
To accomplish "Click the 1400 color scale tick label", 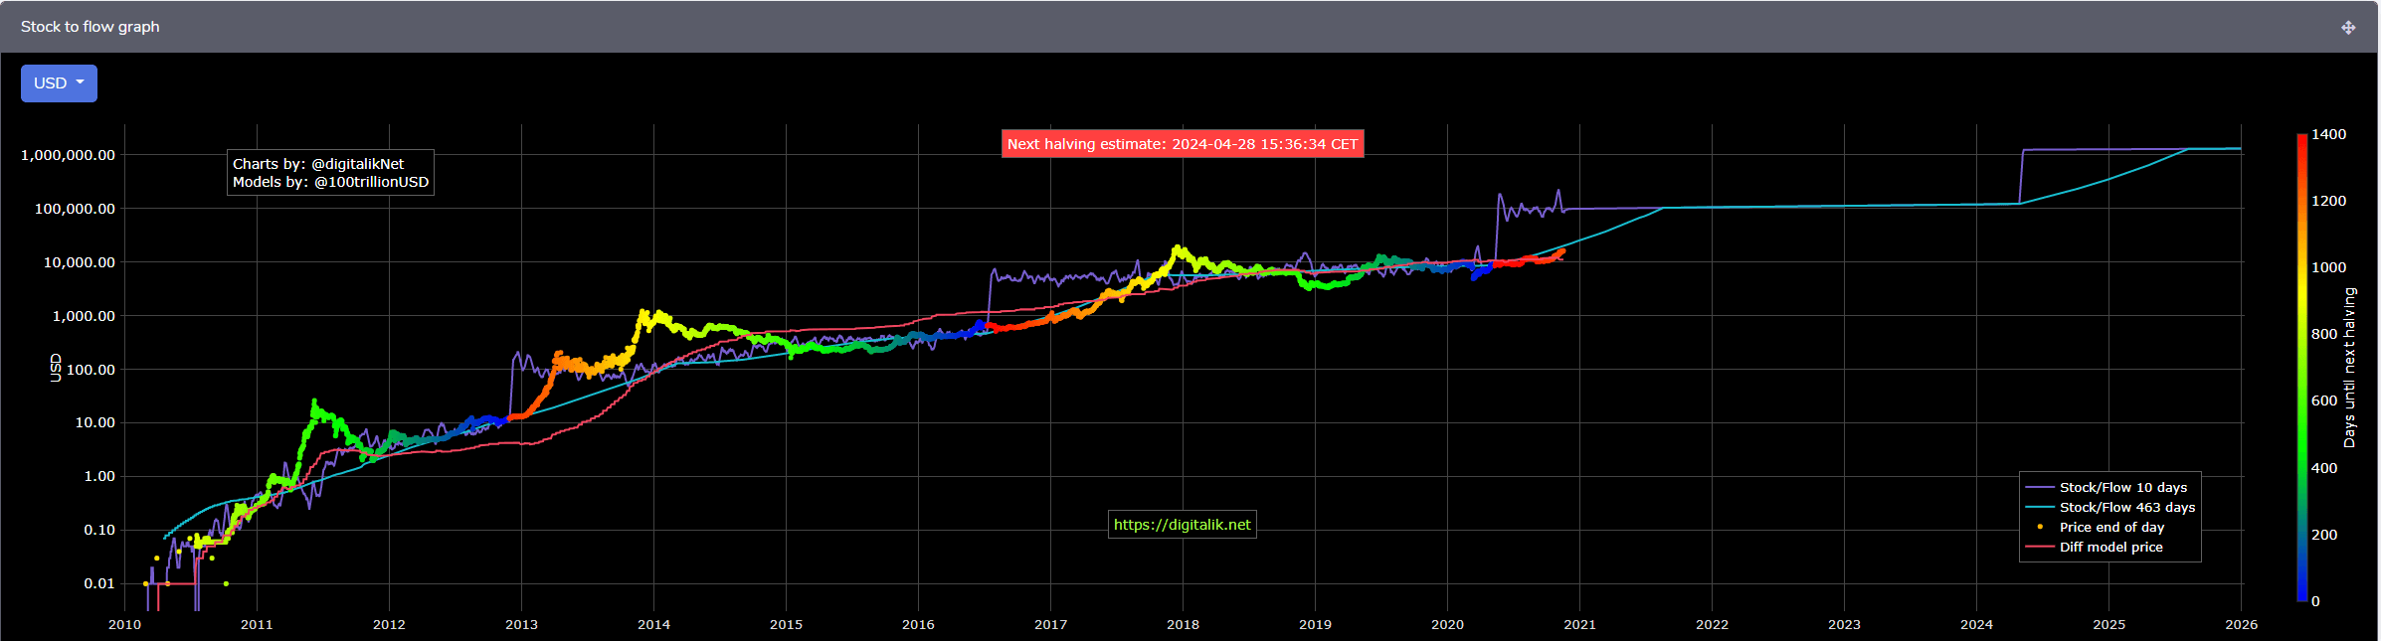I will [2328, 134].
